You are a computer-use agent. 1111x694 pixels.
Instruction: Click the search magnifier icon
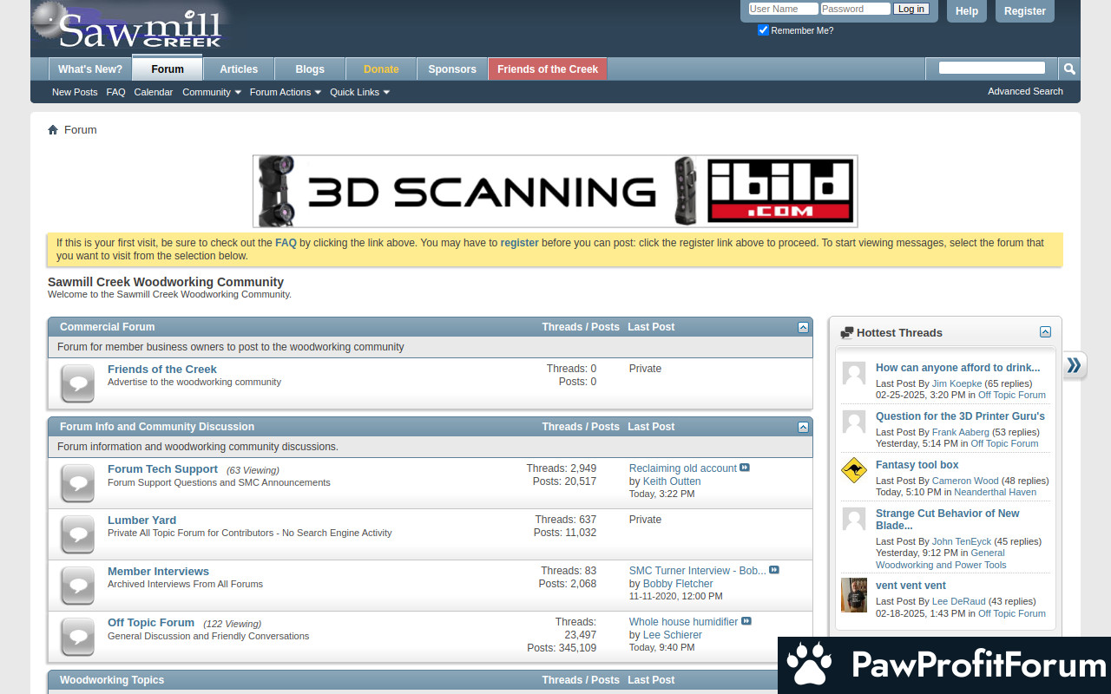(x=1069, y=69)
